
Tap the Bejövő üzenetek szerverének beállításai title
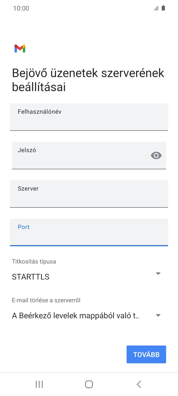(87, 79)
